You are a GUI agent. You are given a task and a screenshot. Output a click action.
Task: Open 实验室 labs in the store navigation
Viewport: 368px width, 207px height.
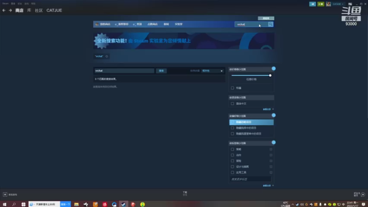178,24
